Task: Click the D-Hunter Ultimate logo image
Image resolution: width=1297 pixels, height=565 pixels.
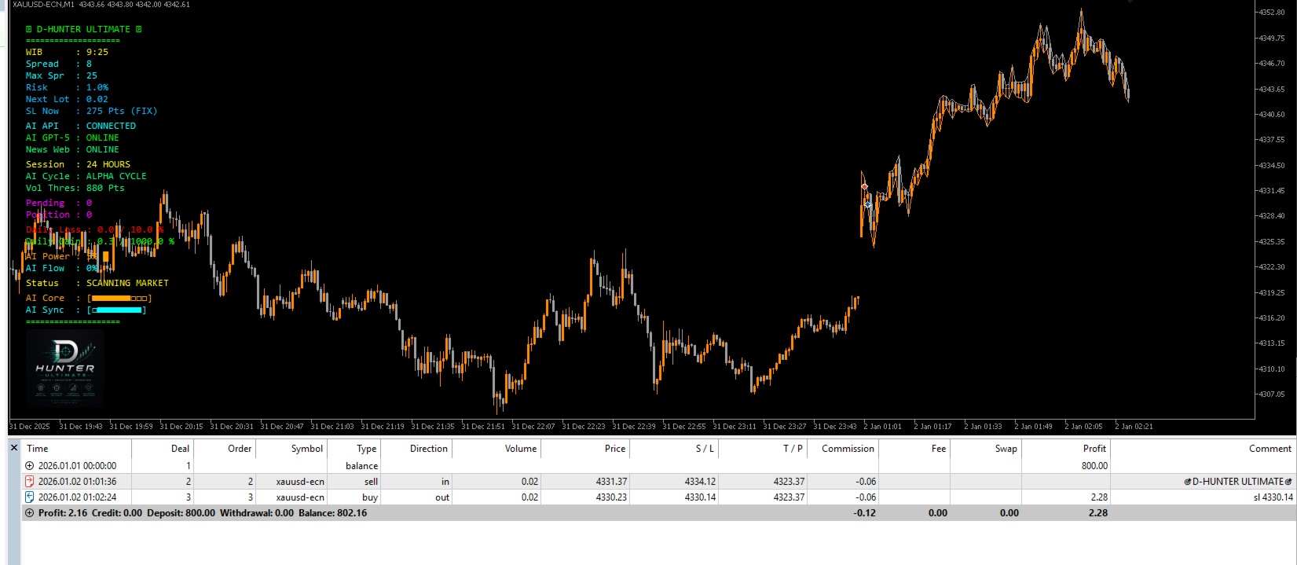Action: 65,368
